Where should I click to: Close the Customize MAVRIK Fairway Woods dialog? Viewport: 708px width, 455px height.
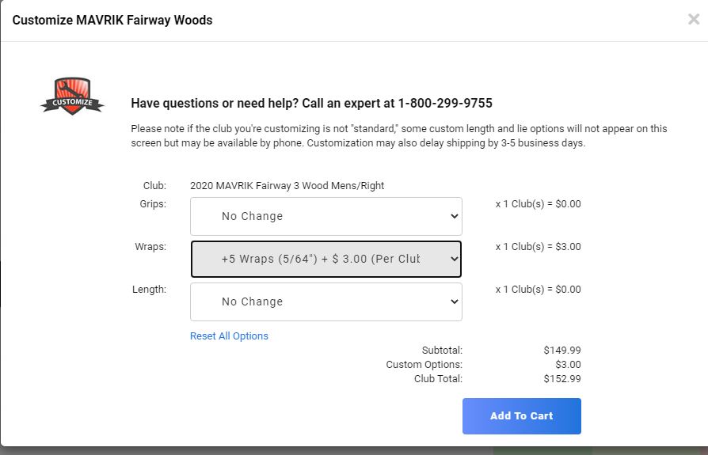click(x=693, y=20)
